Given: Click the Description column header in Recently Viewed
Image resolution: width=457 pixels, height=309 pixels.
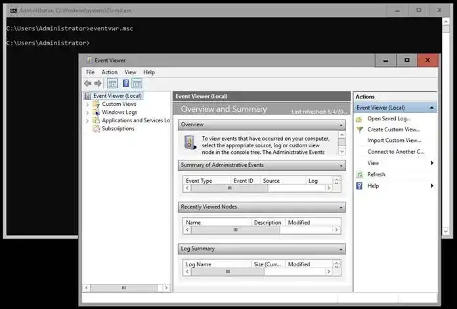Looking at the screenshot, I should [268, 222].
